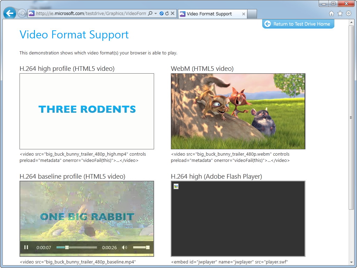Click the Video Format Support heading
The image size is (357, 268).
point(74,35)
